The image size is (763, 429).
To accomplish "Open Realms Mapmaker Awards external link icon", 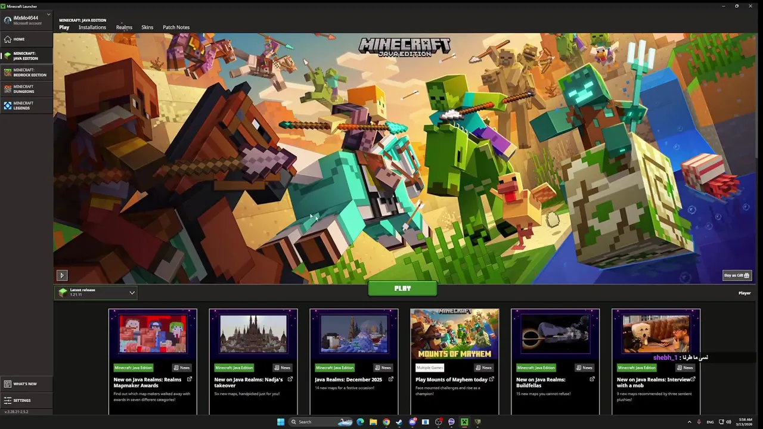I will pos(190,379).
